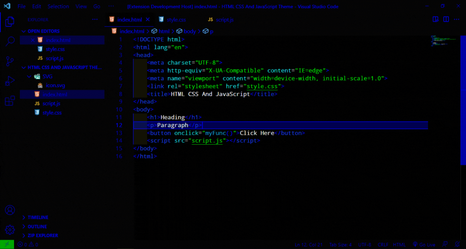This screenshot has width=466, height=249.
Task: Open the Extensions view
Action: tap(10, 101)
